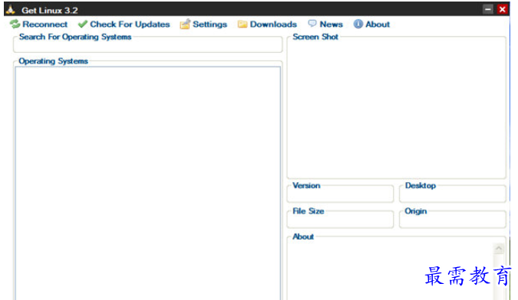Open the Settings menu item
The height and width of the screenshot is (300, 518).
(203, 24)
